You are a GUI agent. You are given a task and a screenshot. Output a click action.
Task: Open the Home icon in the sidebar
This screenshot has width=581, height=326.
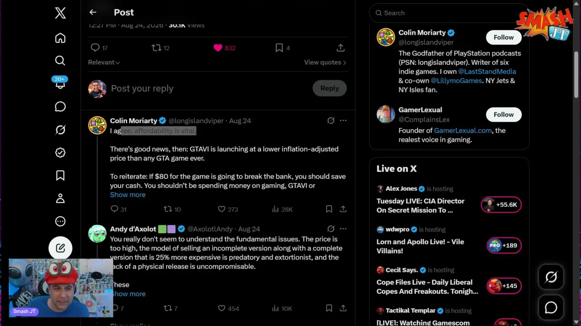click(x=60, y=38)
